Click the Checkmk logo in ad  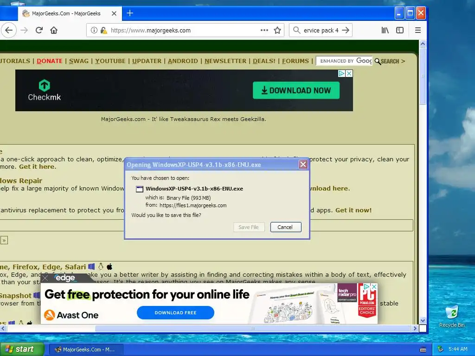[45, 90]
